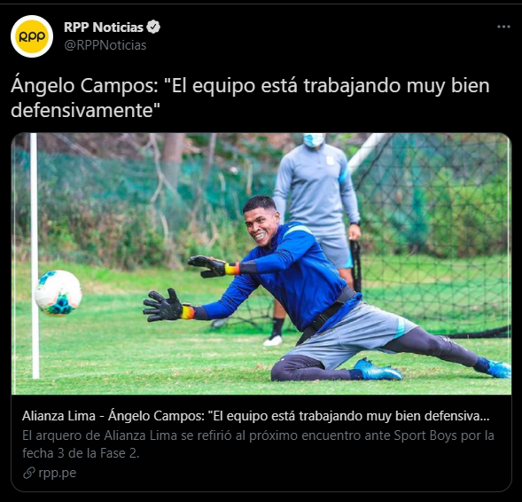Open the RPP Noticias profile name
This screenshot has width=522, height=502.
(103, 27)
